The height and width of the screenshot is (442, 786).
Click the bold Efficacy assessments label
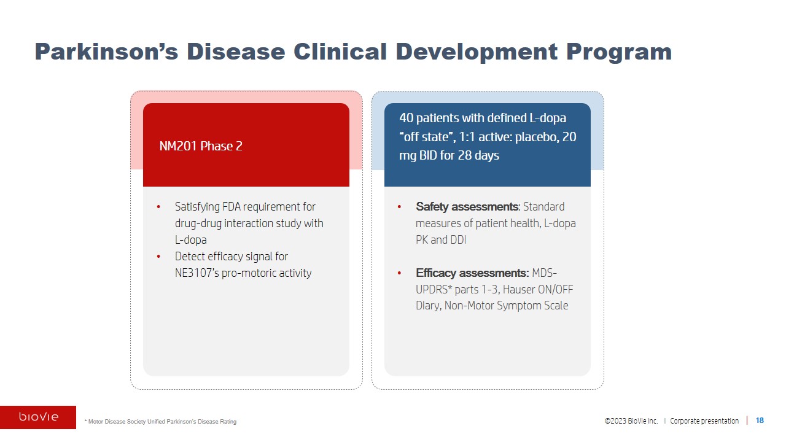point(472,273)
